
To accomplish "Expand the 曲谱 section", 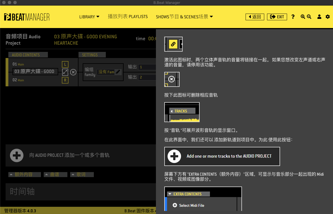I will coord(55,174).
